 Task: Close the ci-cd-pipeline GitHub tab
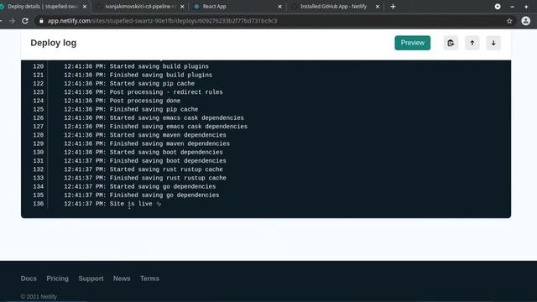pos(182,7)
